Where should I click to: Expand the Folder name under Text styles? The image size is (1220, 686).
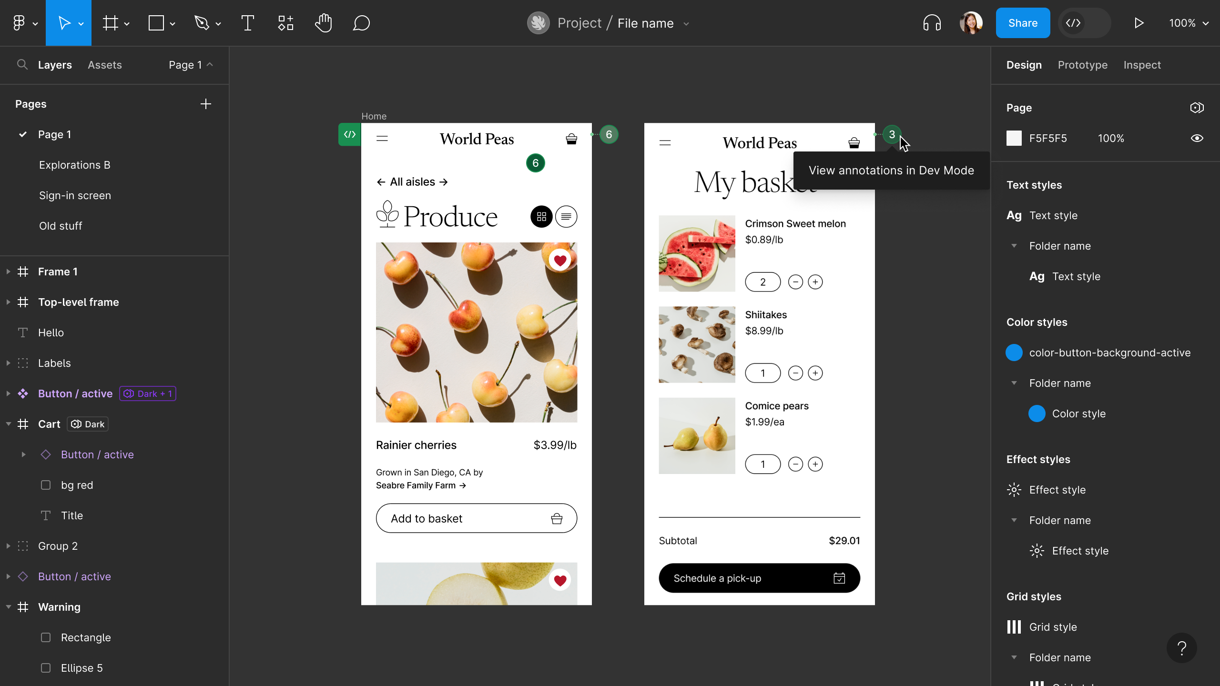(x=1014, y=245)
